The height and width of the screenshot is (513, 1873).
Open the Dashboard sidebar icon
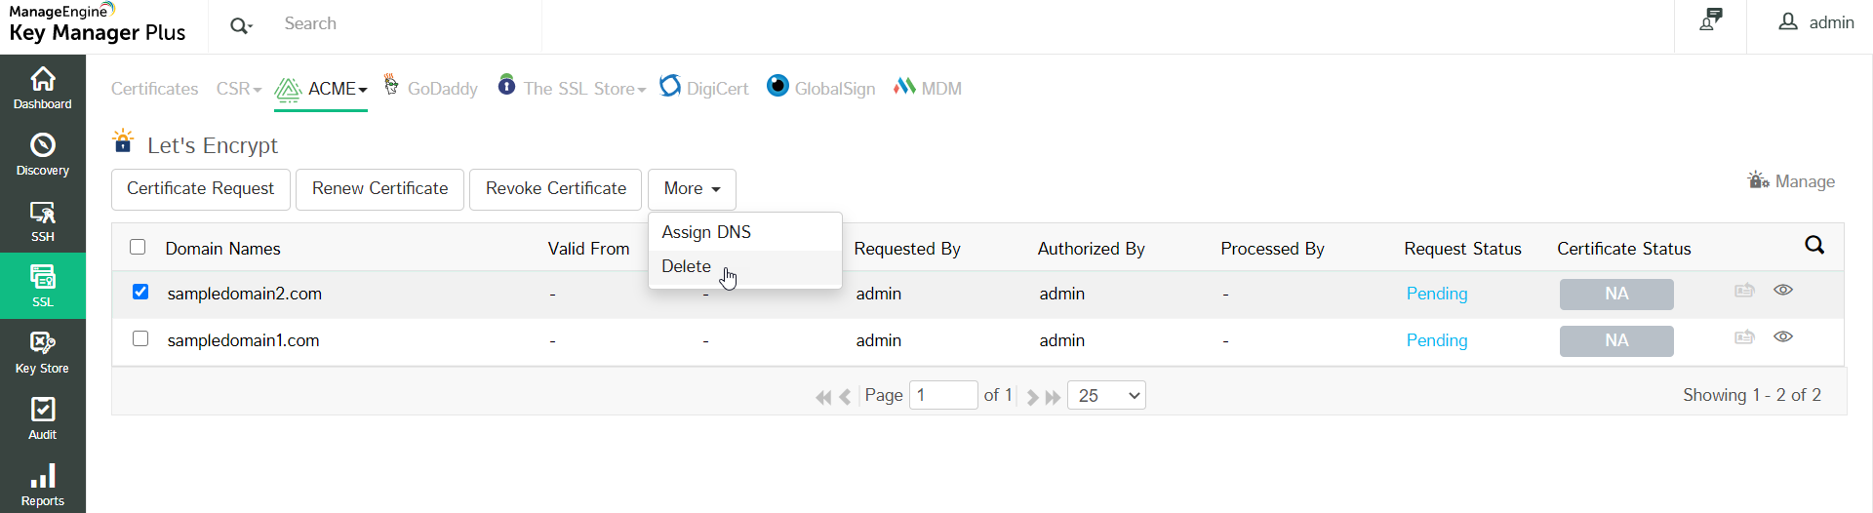[42, 88]
